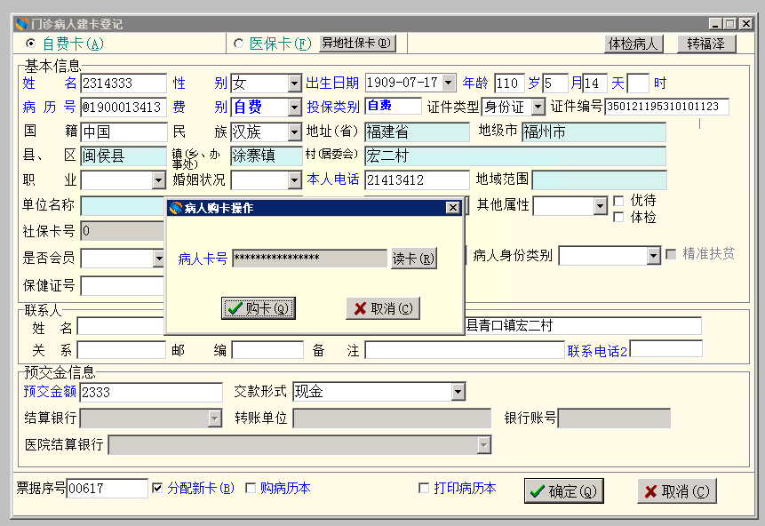
Task: Click the 异地社保卡(D) button
Action: click(357, 43)
